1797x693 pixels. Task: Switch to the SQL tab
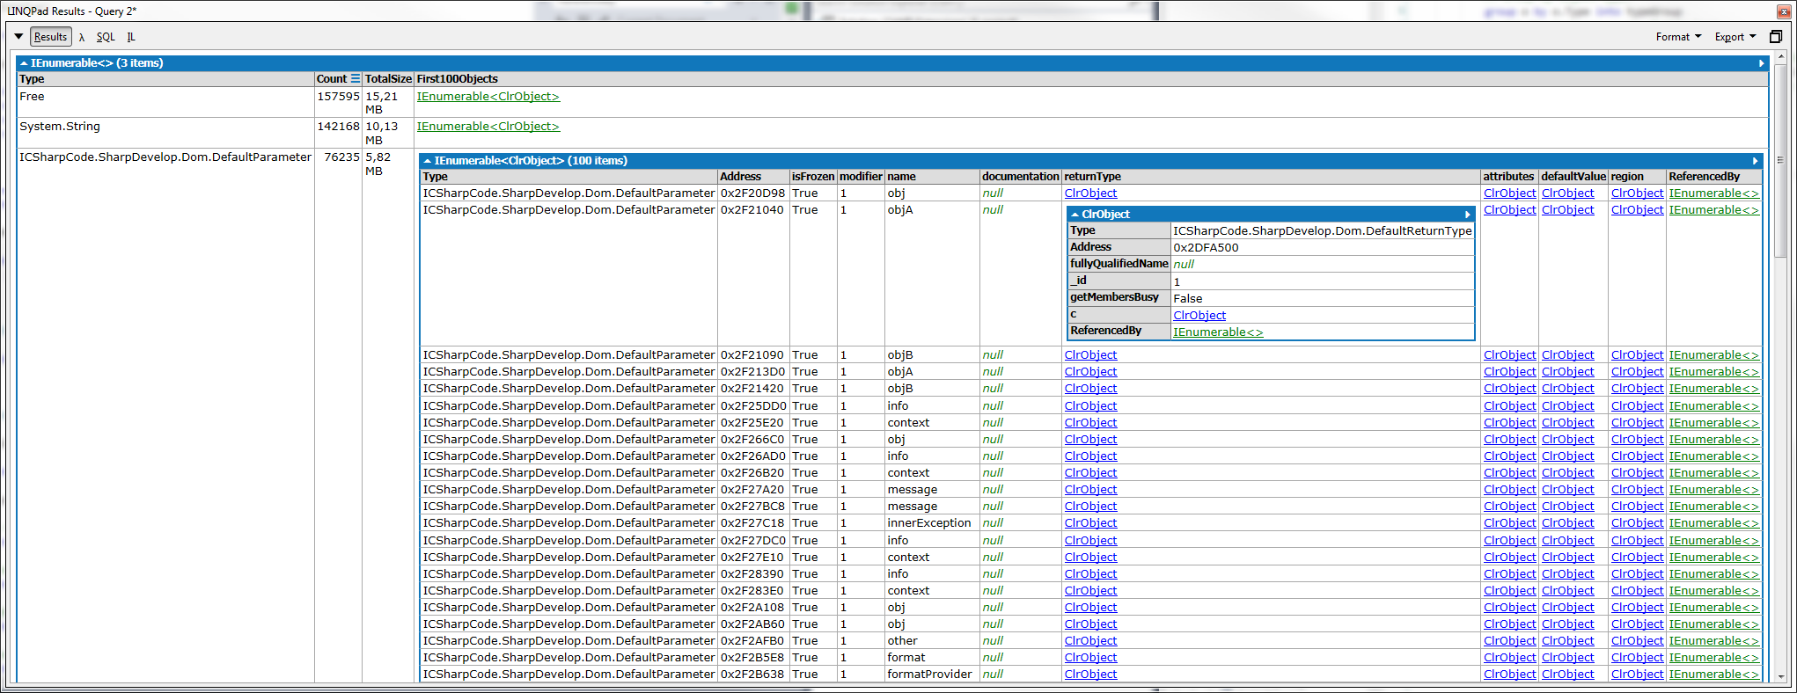click(106, 37)
